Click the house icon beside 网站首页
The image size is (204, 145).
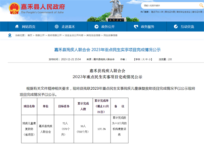tap(17, 26)
